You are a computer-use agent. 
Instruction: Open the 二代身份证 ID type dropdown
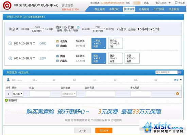pyautogui.click(x=69, y=94)
